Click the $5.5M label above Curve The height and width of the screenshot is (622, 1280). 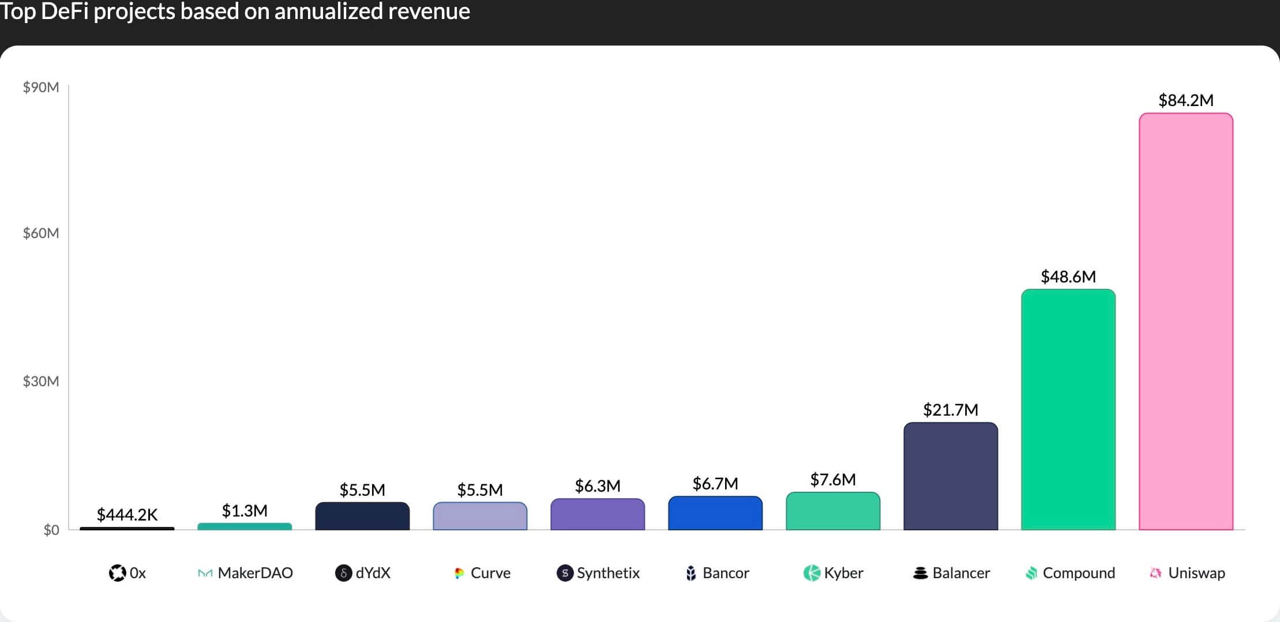tap(480, 490)
